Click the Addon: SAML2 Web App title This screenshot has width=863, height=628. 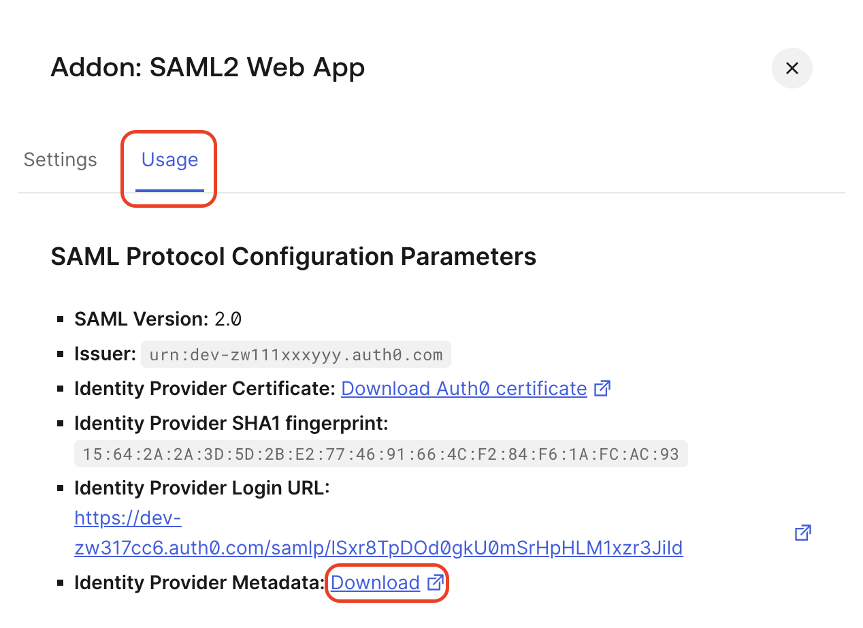click(x=208, y=67)
